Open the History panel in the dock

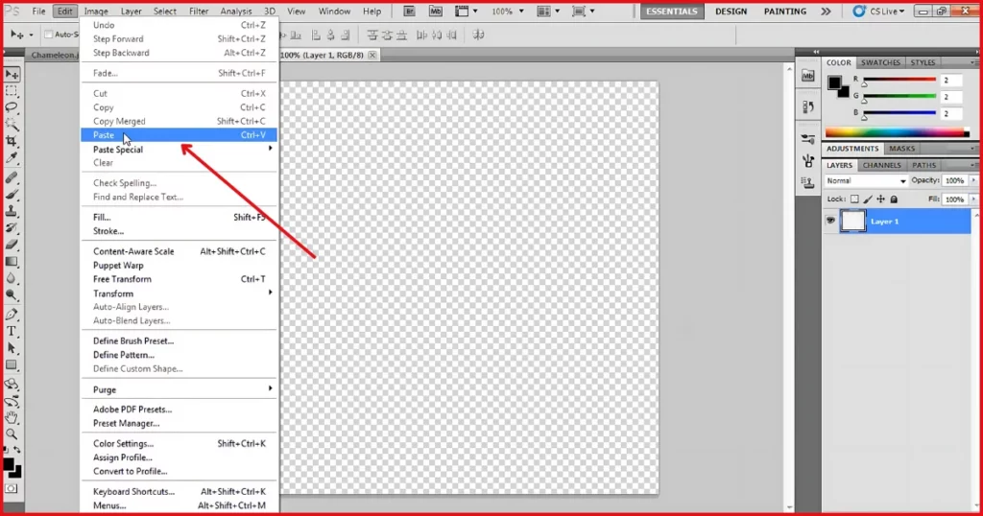click(808, 107)
